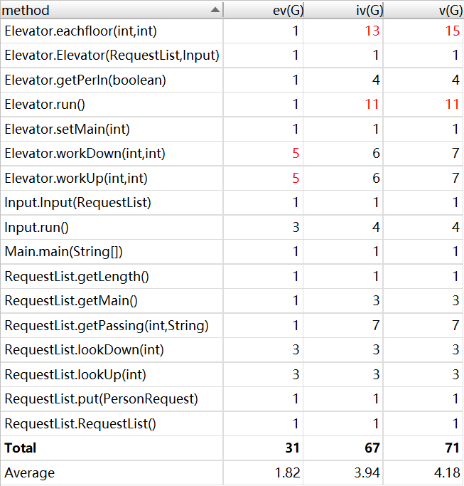
Task: Click v(G) value 7 for workUp
Action: click(x=456, y=178)
